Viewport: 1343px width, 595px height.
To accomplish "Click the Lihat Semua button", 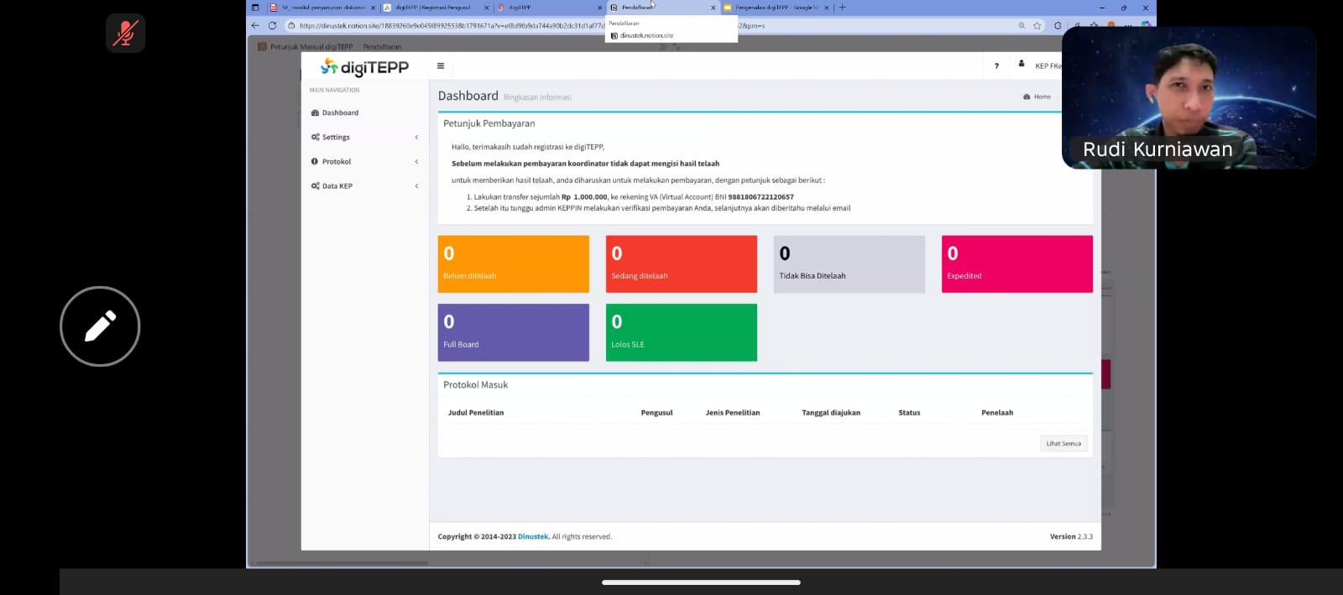I will 1063,443.
